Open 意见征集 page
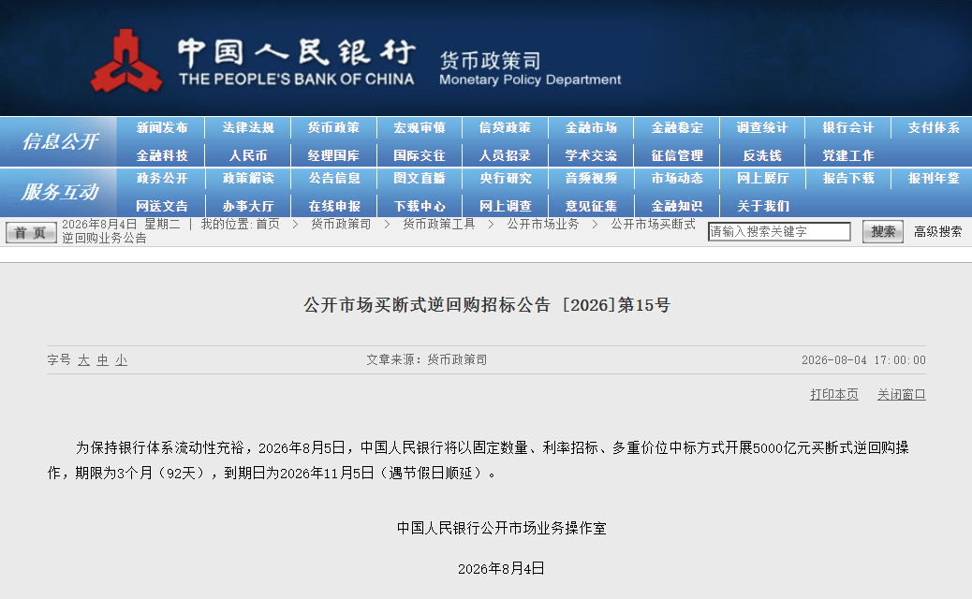 [x=591, y=206]
